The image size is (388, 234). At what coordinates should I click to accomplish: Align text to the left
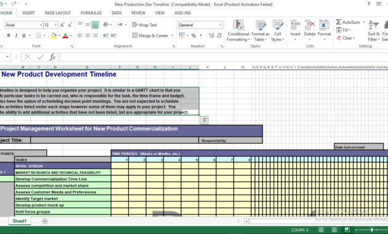click(x=79, y=36)
